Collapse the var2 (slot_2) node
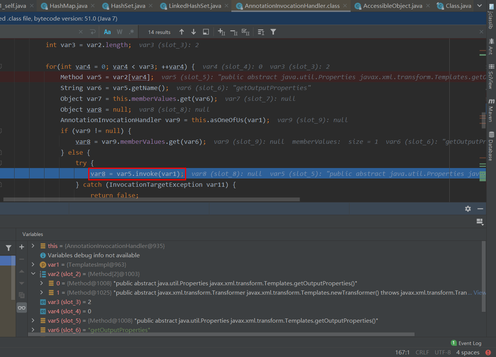 pyautogui.click(x=33, y=274)
